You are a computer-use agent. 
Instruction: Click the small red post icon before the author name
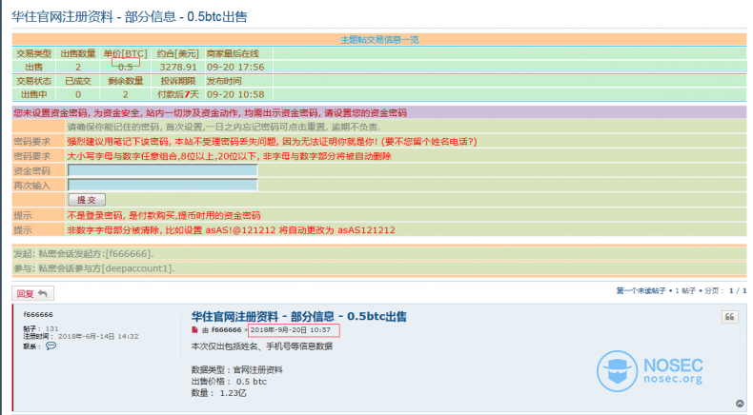194,329
